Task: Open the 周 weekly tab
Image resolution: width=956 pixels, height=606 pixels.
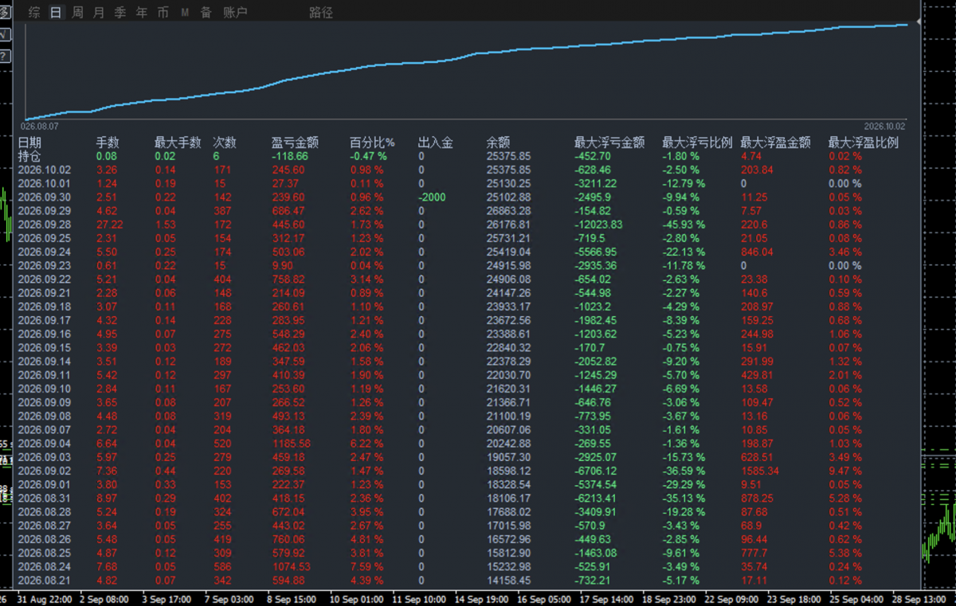Action: click(77, 13)
